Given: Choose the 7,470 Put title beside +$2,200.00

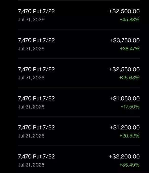Looking at the screenshot, I should click(x=36, y=156).
